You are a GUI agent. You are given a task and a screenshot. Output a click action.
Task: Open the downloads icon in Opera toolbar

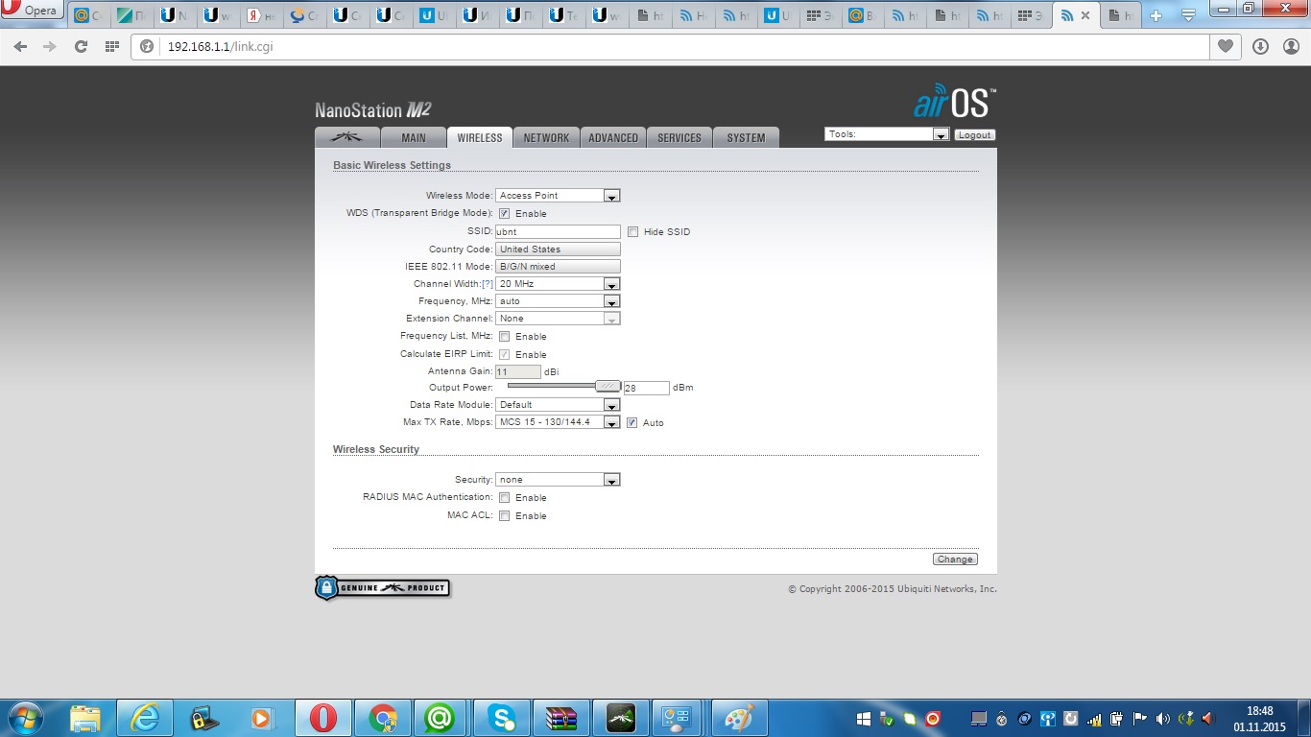[1260, 46]
